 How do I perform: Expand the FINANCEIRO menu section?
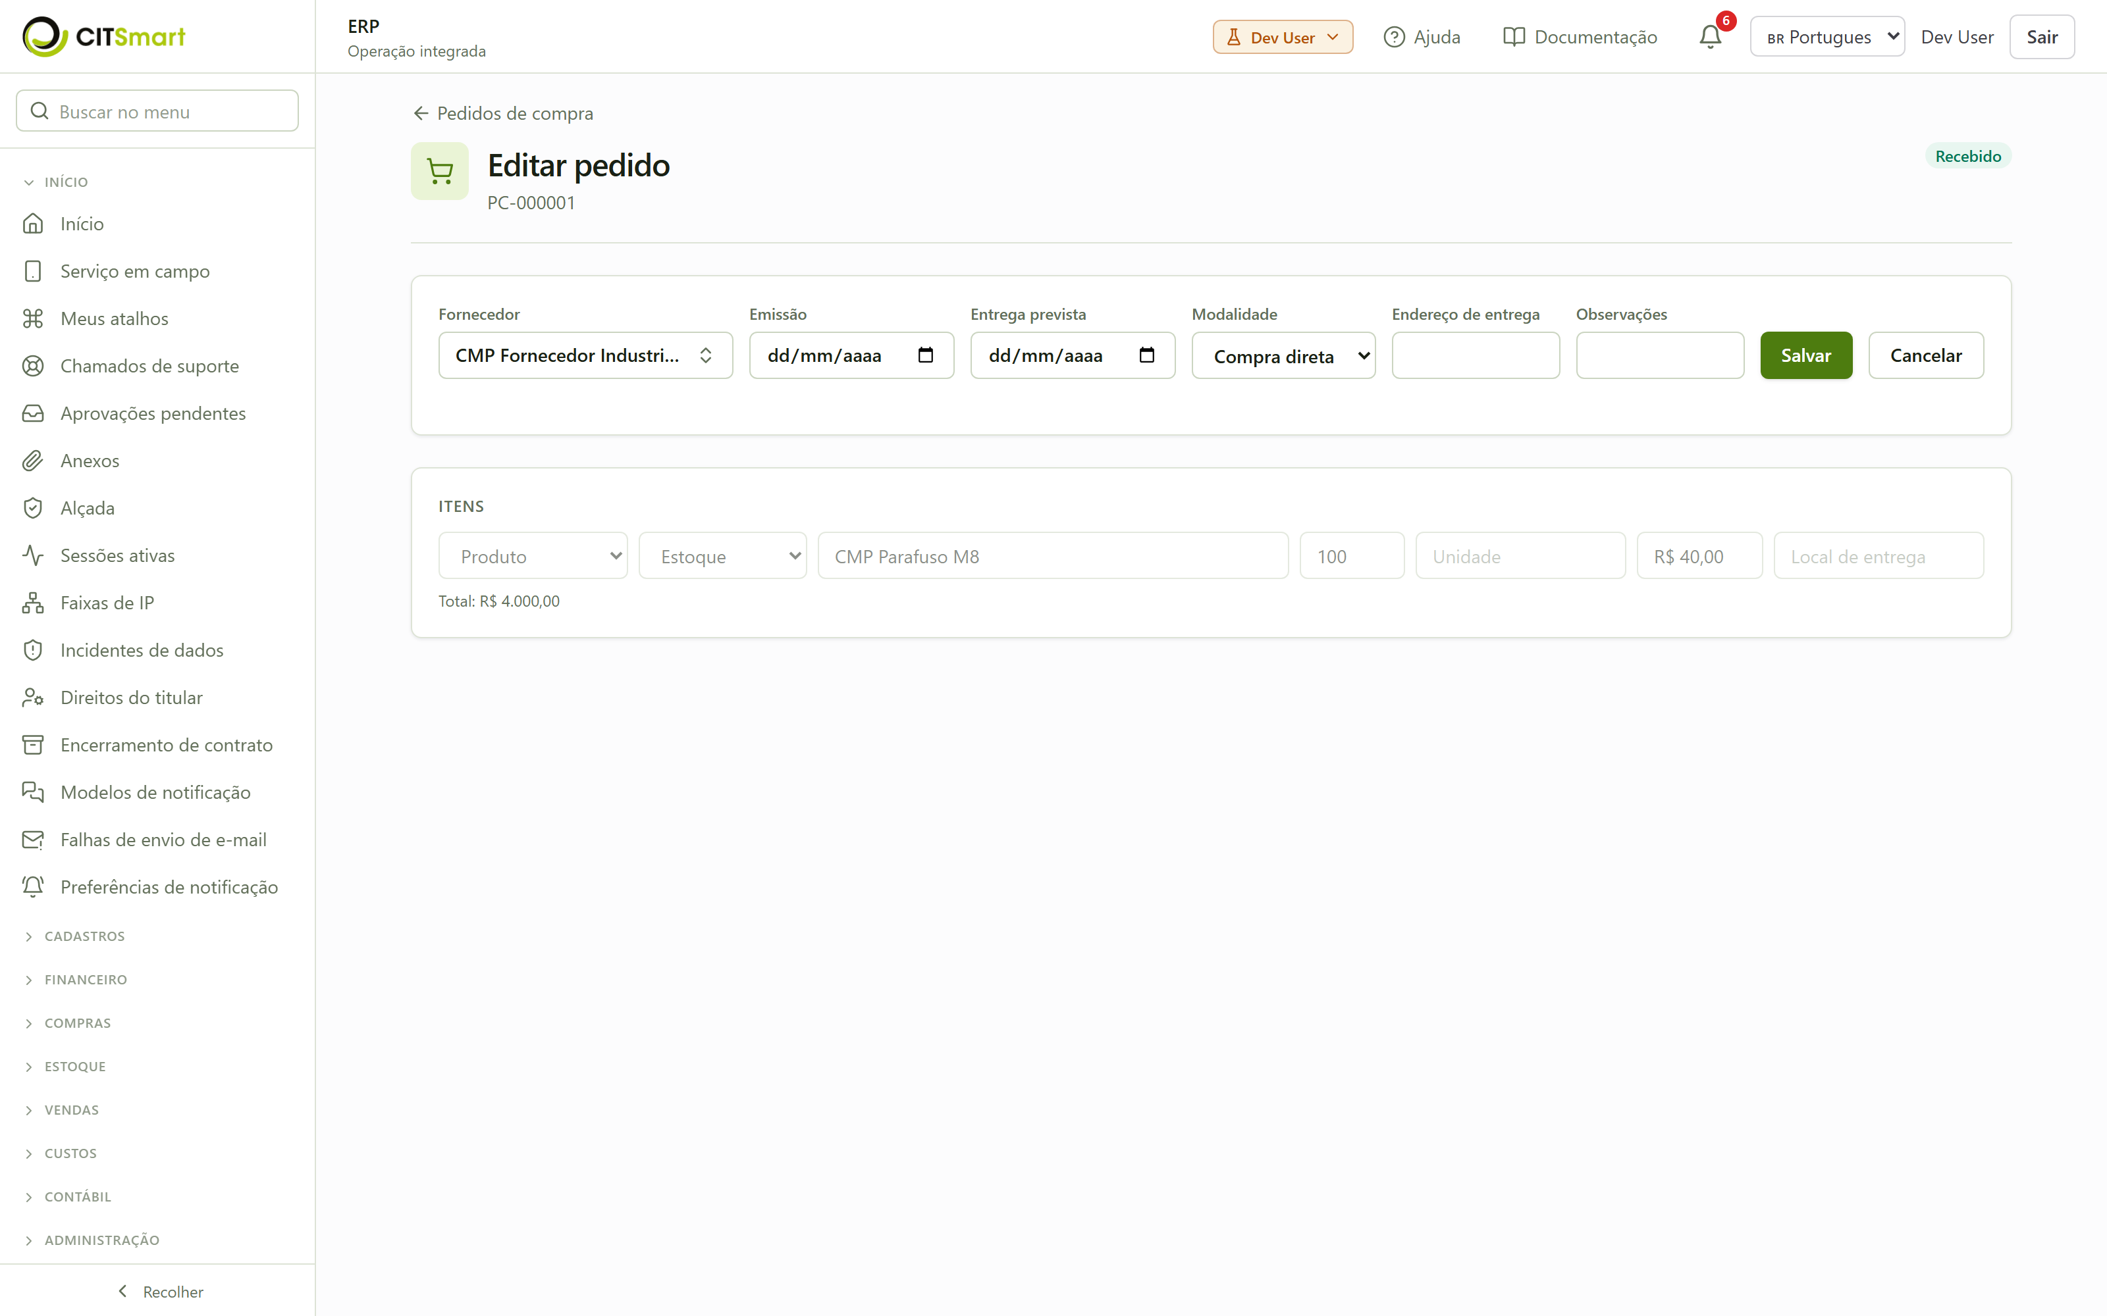(86, 979)
